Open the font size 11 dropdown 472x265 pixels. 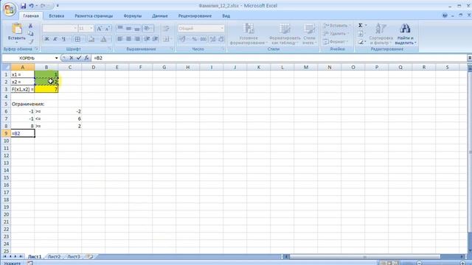pyautogui.click(x=91, y=29)
